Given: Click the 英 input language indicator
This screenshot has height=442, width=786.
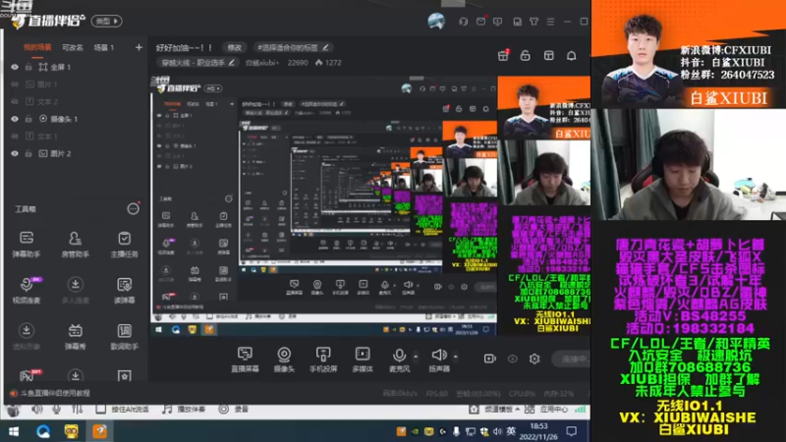Looking at the screenshot, I should pos(511,431).
